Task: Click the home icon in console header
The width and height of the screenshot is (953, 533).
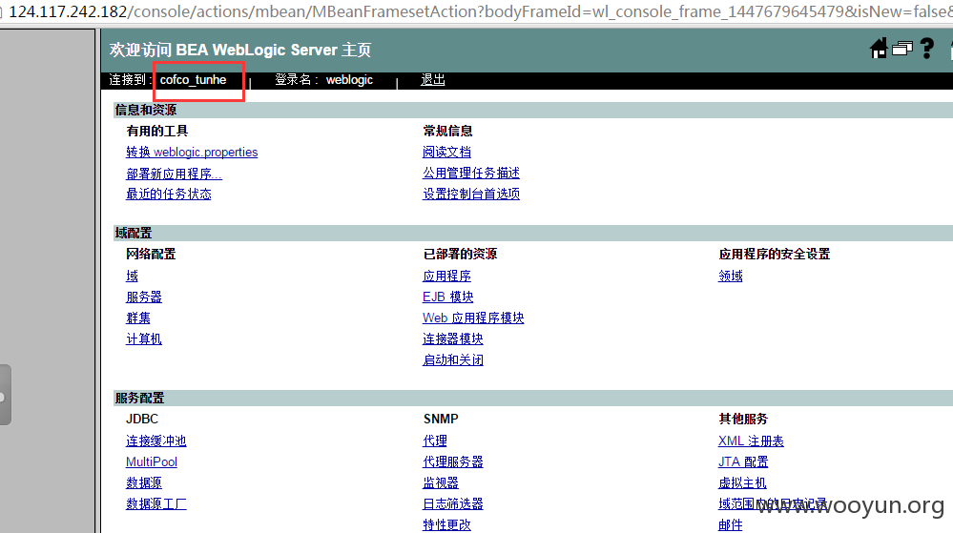Action: point(880,48)
